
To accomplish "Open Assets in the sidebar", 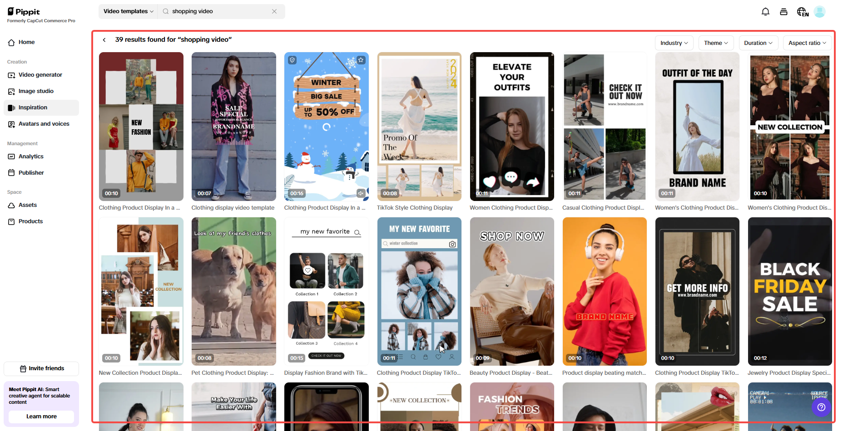I will pos(41,205).
